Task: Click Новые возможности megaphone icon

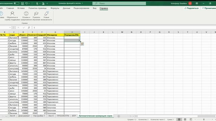Action: click(x=47, y=13)
